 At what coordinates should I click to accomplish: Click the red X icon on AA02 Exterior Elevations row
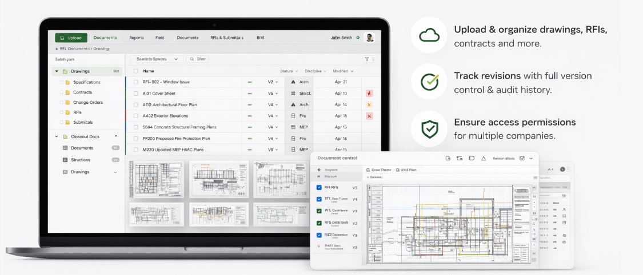[x=369, y=116]
